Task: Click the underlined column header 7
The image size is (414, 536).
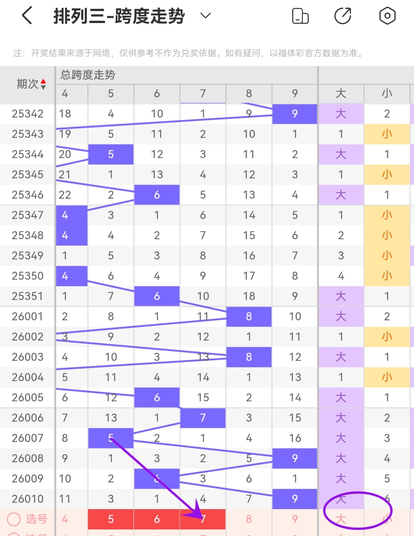Action: [203, 94]
